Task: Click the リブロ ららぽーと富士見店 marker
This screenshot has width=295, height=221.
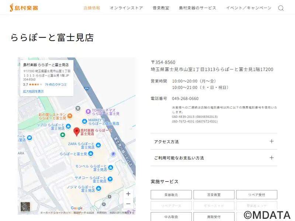Action: click(x=68, y=126)
